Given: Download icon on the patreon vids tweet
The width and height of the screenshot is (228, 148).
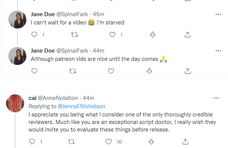Looking at the screenshot, I should point(149,71).
